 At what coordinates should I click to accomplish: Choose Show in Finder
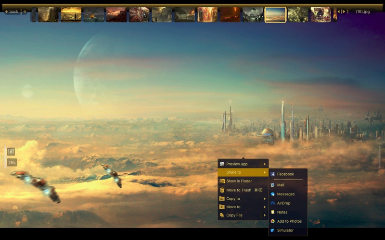coord(243,181)
